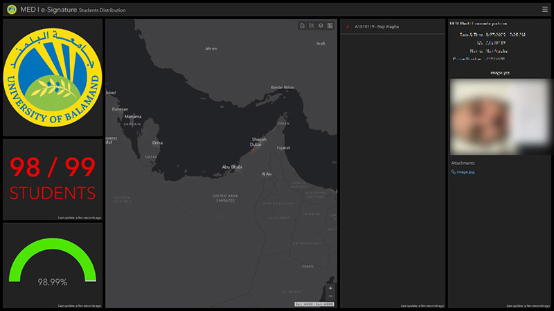Screen dimensions: 554x311
Task: Click the red student marker near Dubai
Action: 253,151
